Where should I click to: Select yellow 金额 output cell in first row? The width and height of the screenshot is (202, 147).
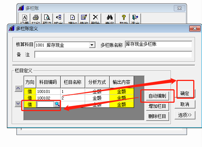[x=122, y=91]
